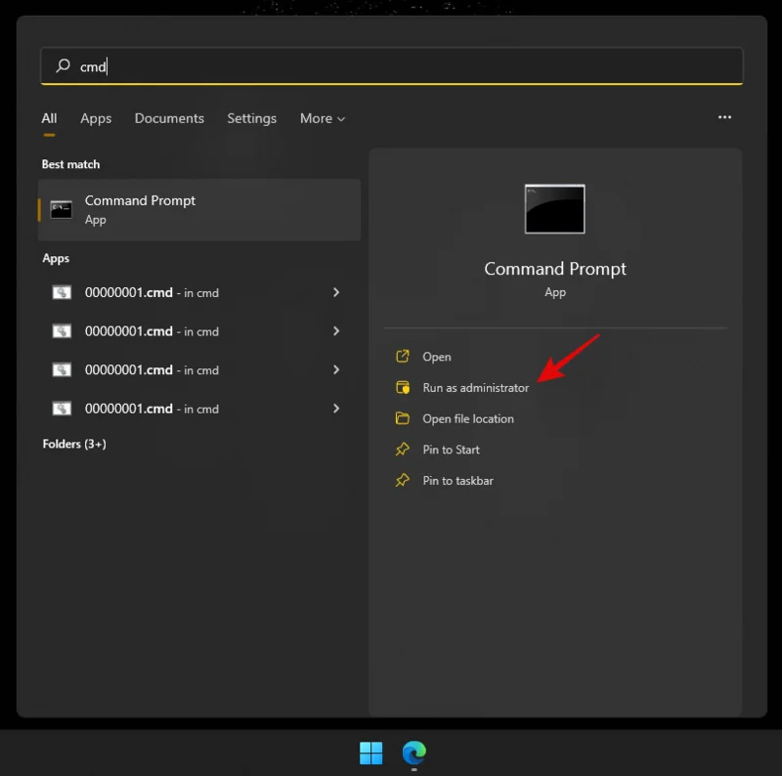
Task: Click the search magnifier icon
Action: pos(62,65)
